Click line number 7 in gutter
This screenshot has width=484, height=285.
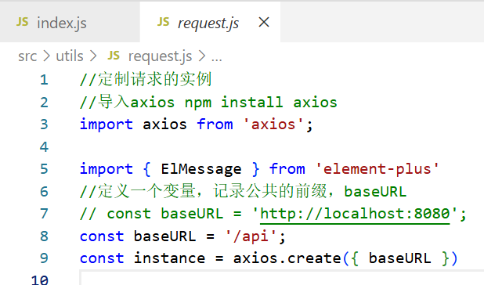44,214
